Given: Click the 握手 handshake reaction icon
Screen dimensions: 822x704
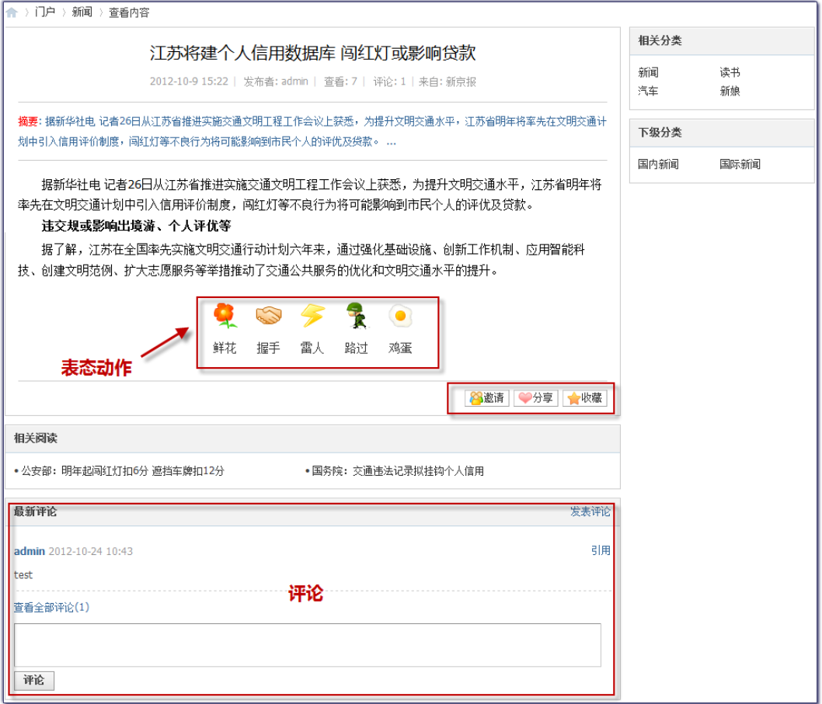Looking at the screenshot, I should 268,316.
